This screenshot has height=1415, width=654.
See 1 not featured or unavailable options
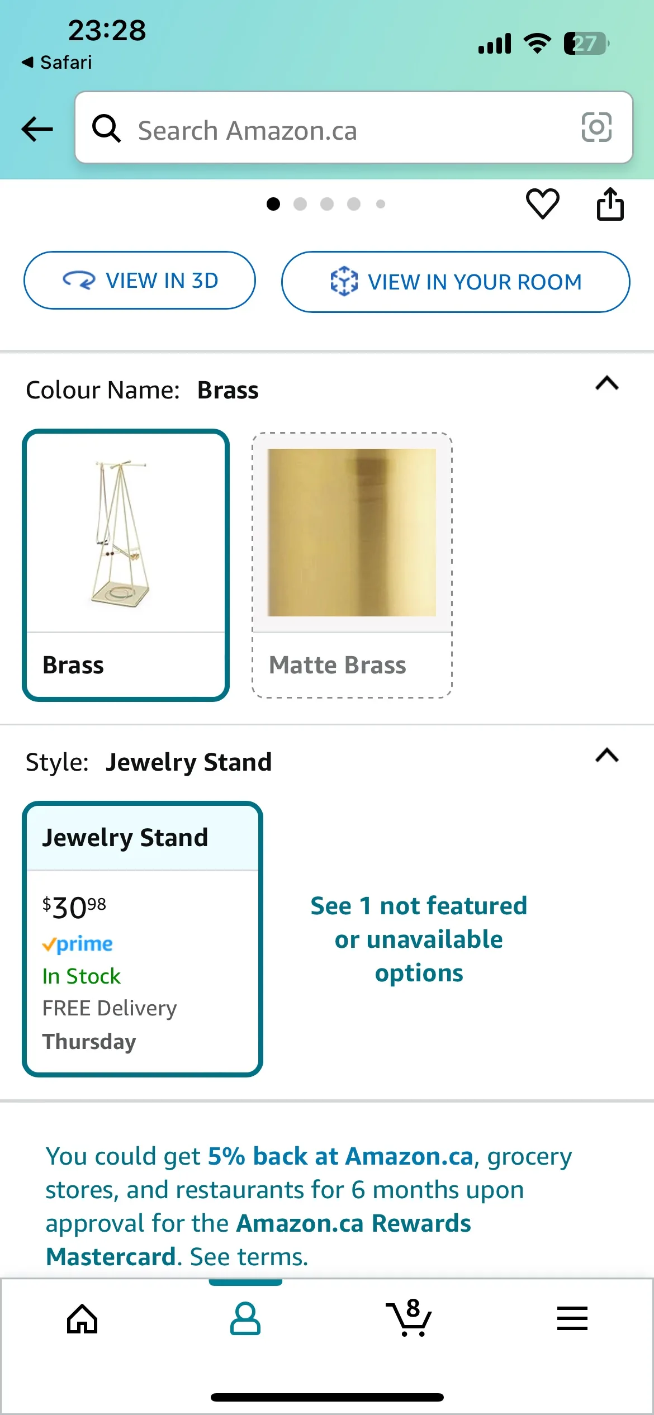click(418, 939)
